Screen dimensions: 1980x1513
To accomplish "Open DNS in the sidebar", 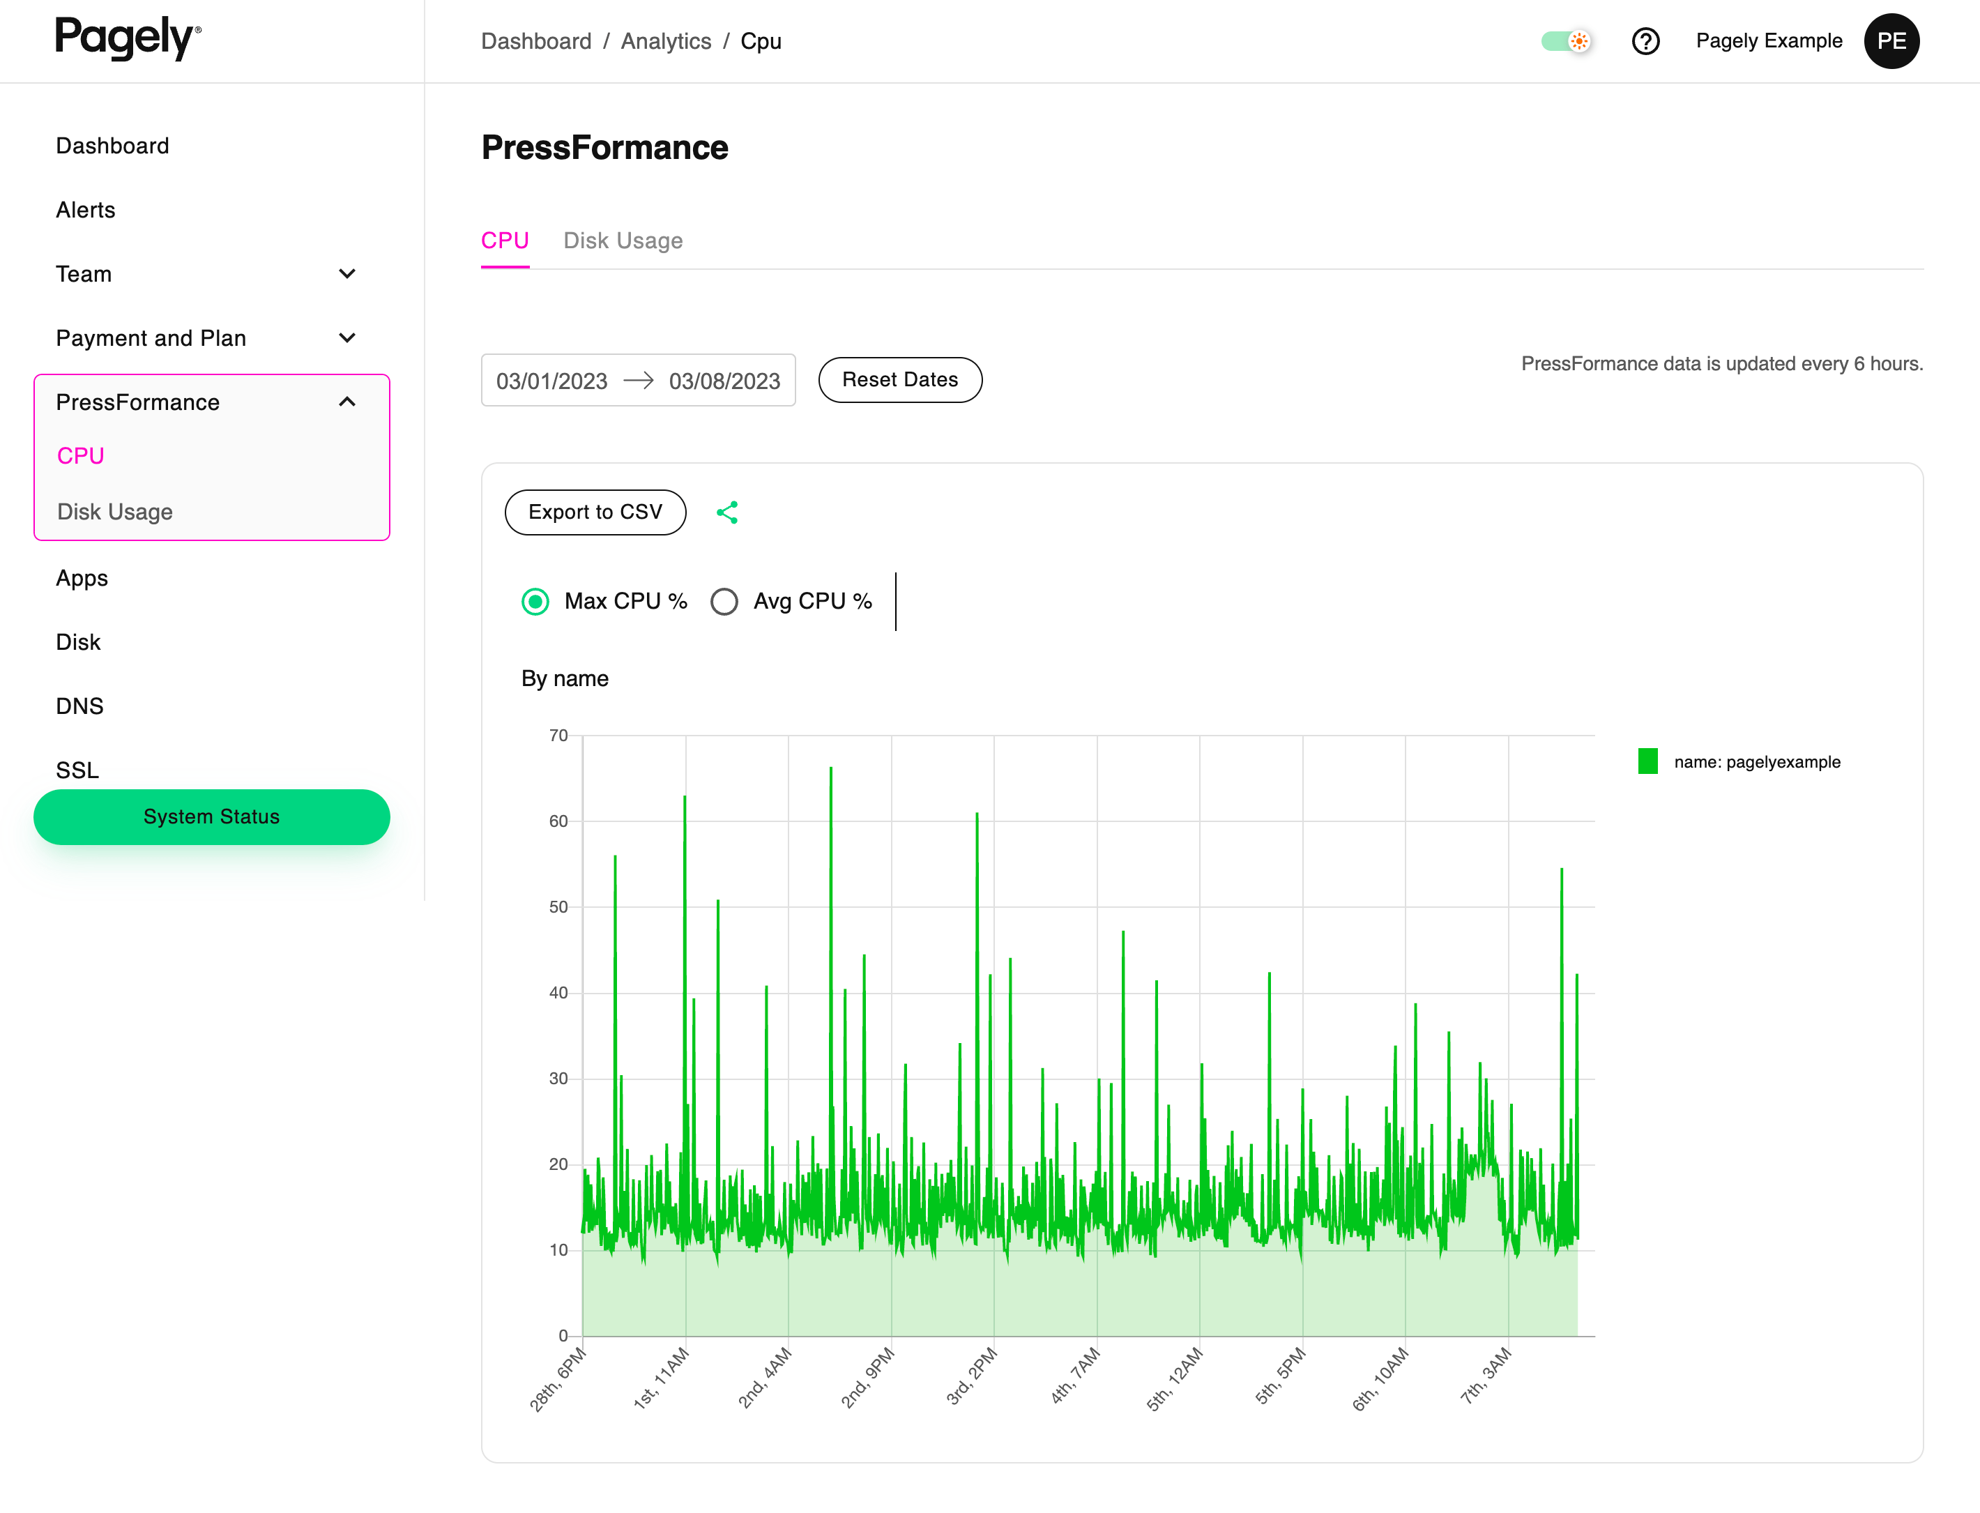I will point(80,706).
